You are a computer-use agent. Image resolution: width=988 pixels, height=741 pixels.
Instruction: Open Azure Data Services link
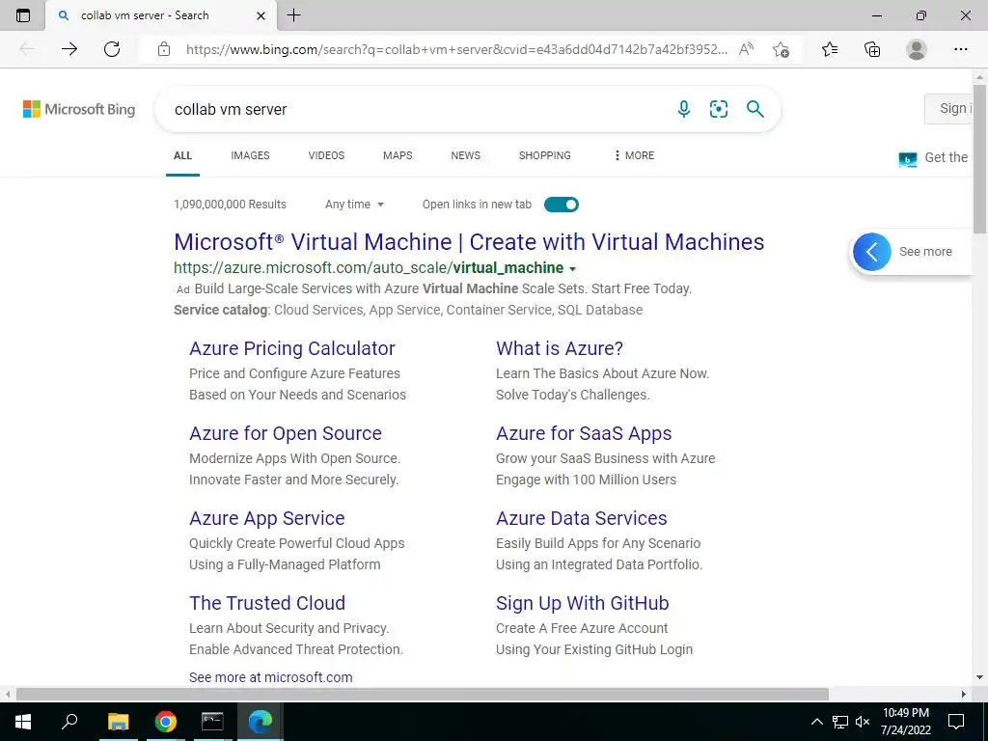582,518
